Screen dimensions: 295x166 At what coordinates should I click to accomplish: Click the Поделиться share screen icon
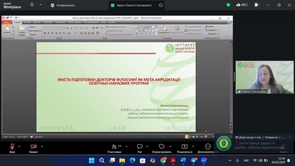tap(184, 147)
